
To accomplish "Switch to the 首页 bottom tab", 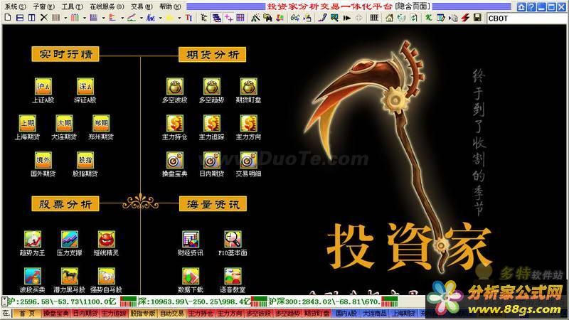I will [27, 313].
